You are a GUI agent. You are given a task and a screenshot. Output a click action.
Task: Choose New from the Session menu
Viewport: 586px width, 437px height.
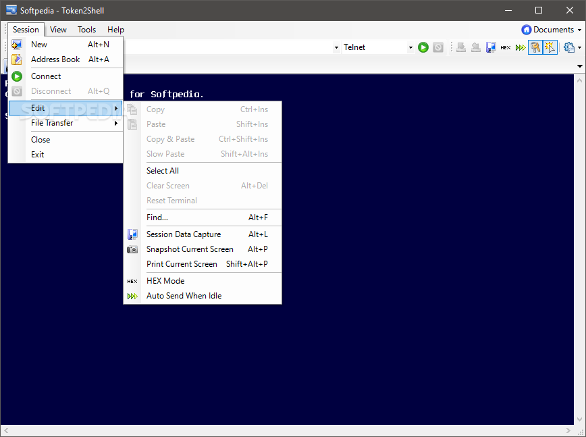point(65,45)
